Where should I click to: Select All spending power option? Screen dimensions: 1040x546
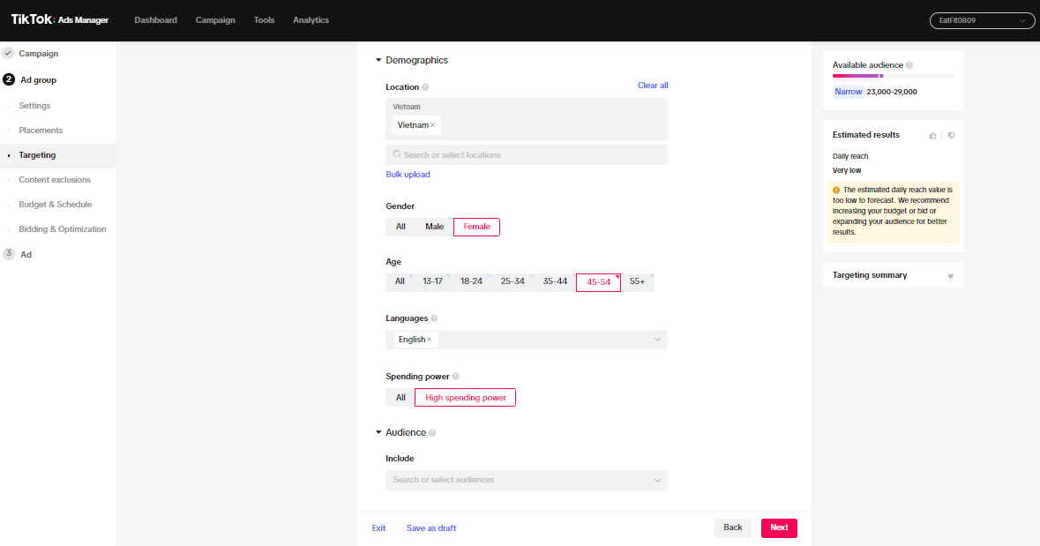[400, 398]
